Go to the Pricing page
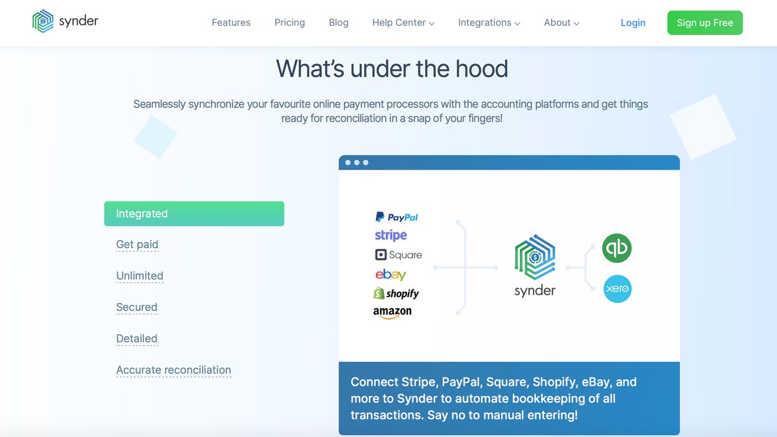The height and width of the screenshot is (437, 777). coord(289,22)
